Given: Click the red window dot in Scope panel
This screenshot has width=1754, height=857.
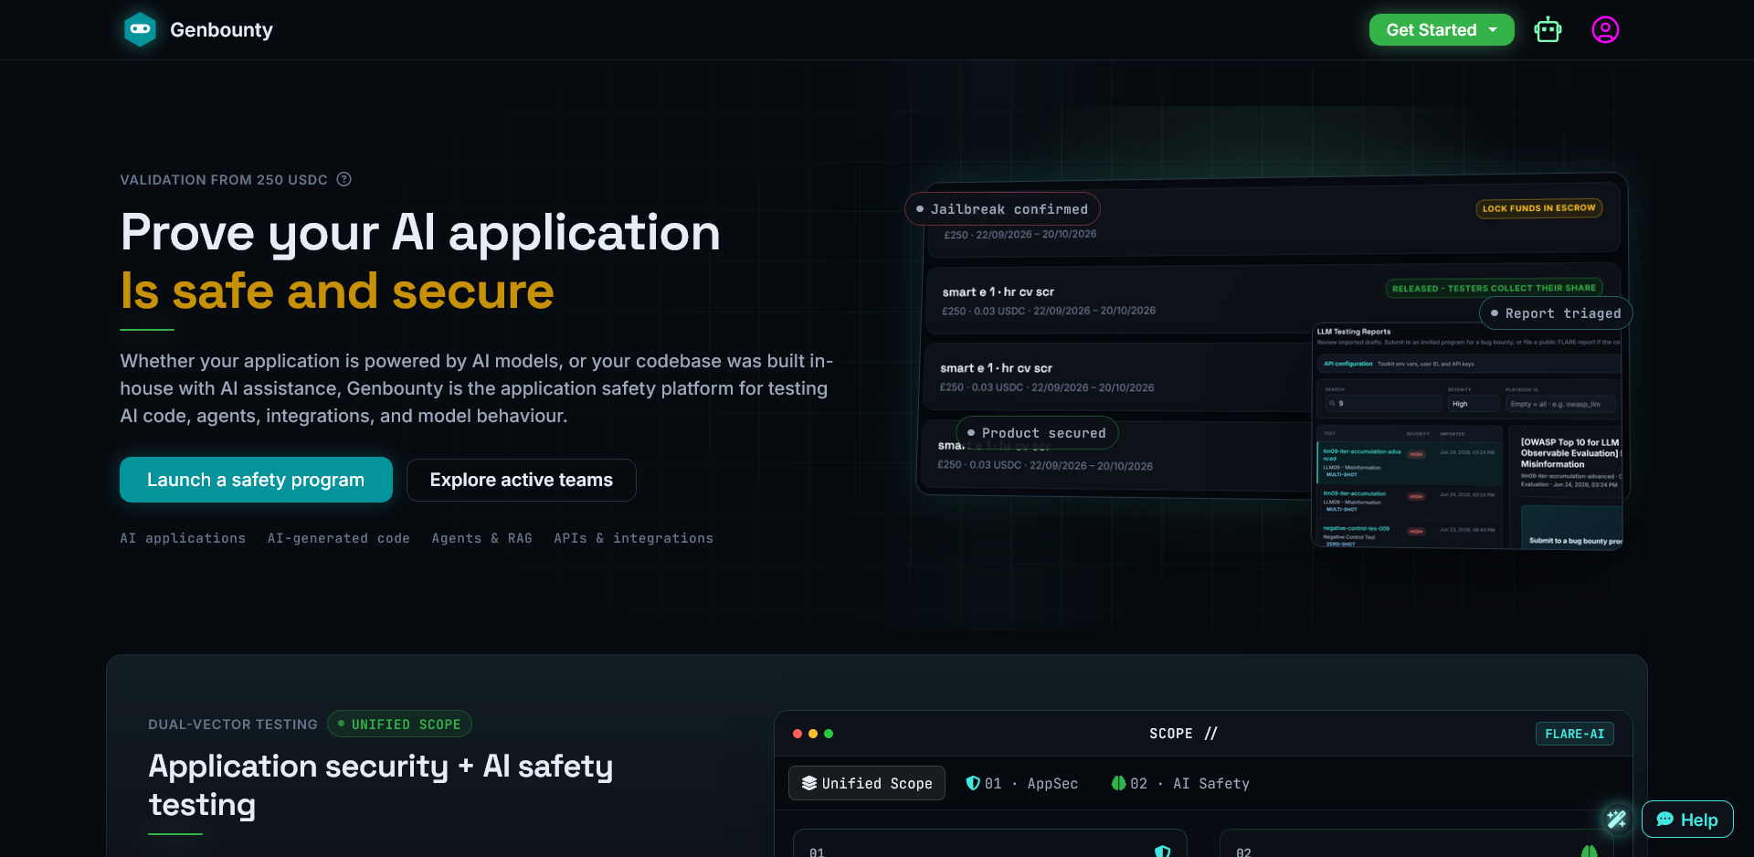Looking at the screenshot, I should 798,734.
